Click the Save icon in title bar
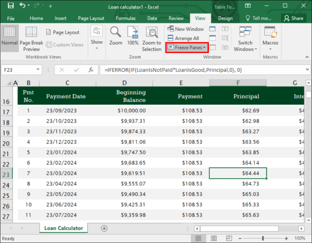Image resolution: width=312 pixels, height=243 pixels. coord(10,5)
